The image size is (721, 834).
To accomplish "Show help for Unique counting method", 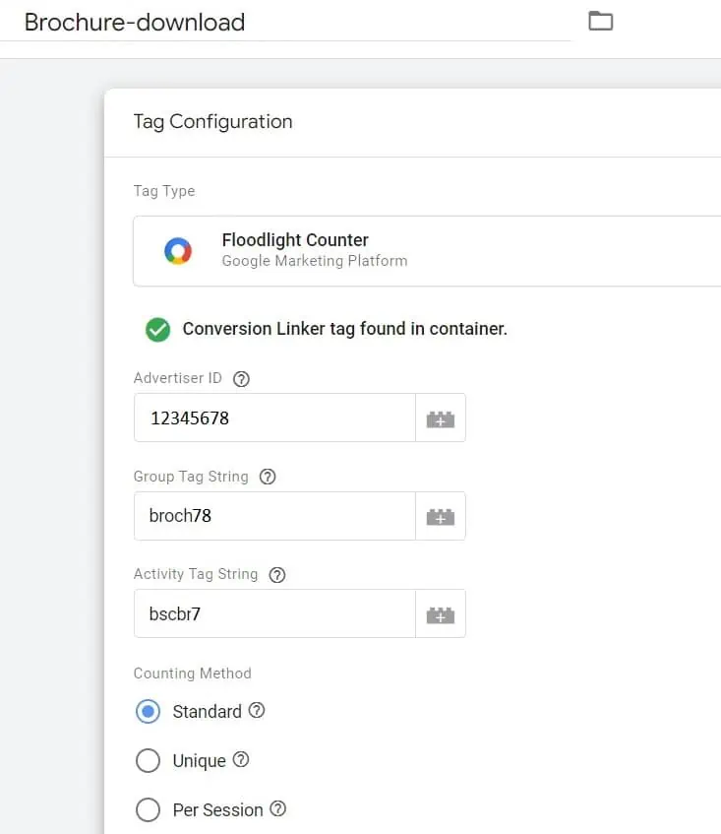I will click(x=241, y=760).
